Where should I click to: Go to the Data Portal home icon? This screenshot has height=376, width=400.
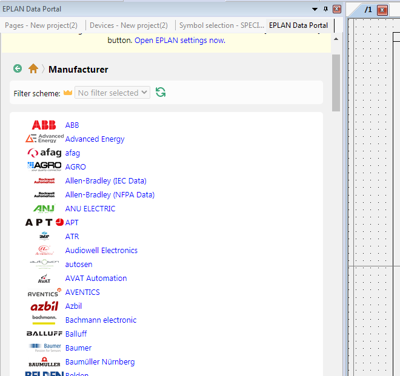click(33, 69)
